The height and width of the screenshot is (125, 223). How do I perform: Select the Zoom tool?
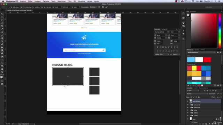point(2,72)
